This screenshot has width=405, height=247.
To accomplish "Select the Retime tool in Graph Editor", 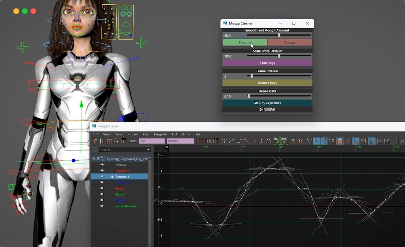I will (x=124, y=141).
